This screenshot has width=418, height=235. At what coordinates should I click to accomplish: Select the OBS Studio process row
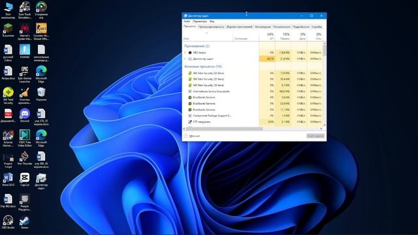pyautogui.click(x=253, y=53)
